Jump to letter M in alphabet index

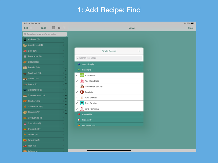tap(66, 95)
